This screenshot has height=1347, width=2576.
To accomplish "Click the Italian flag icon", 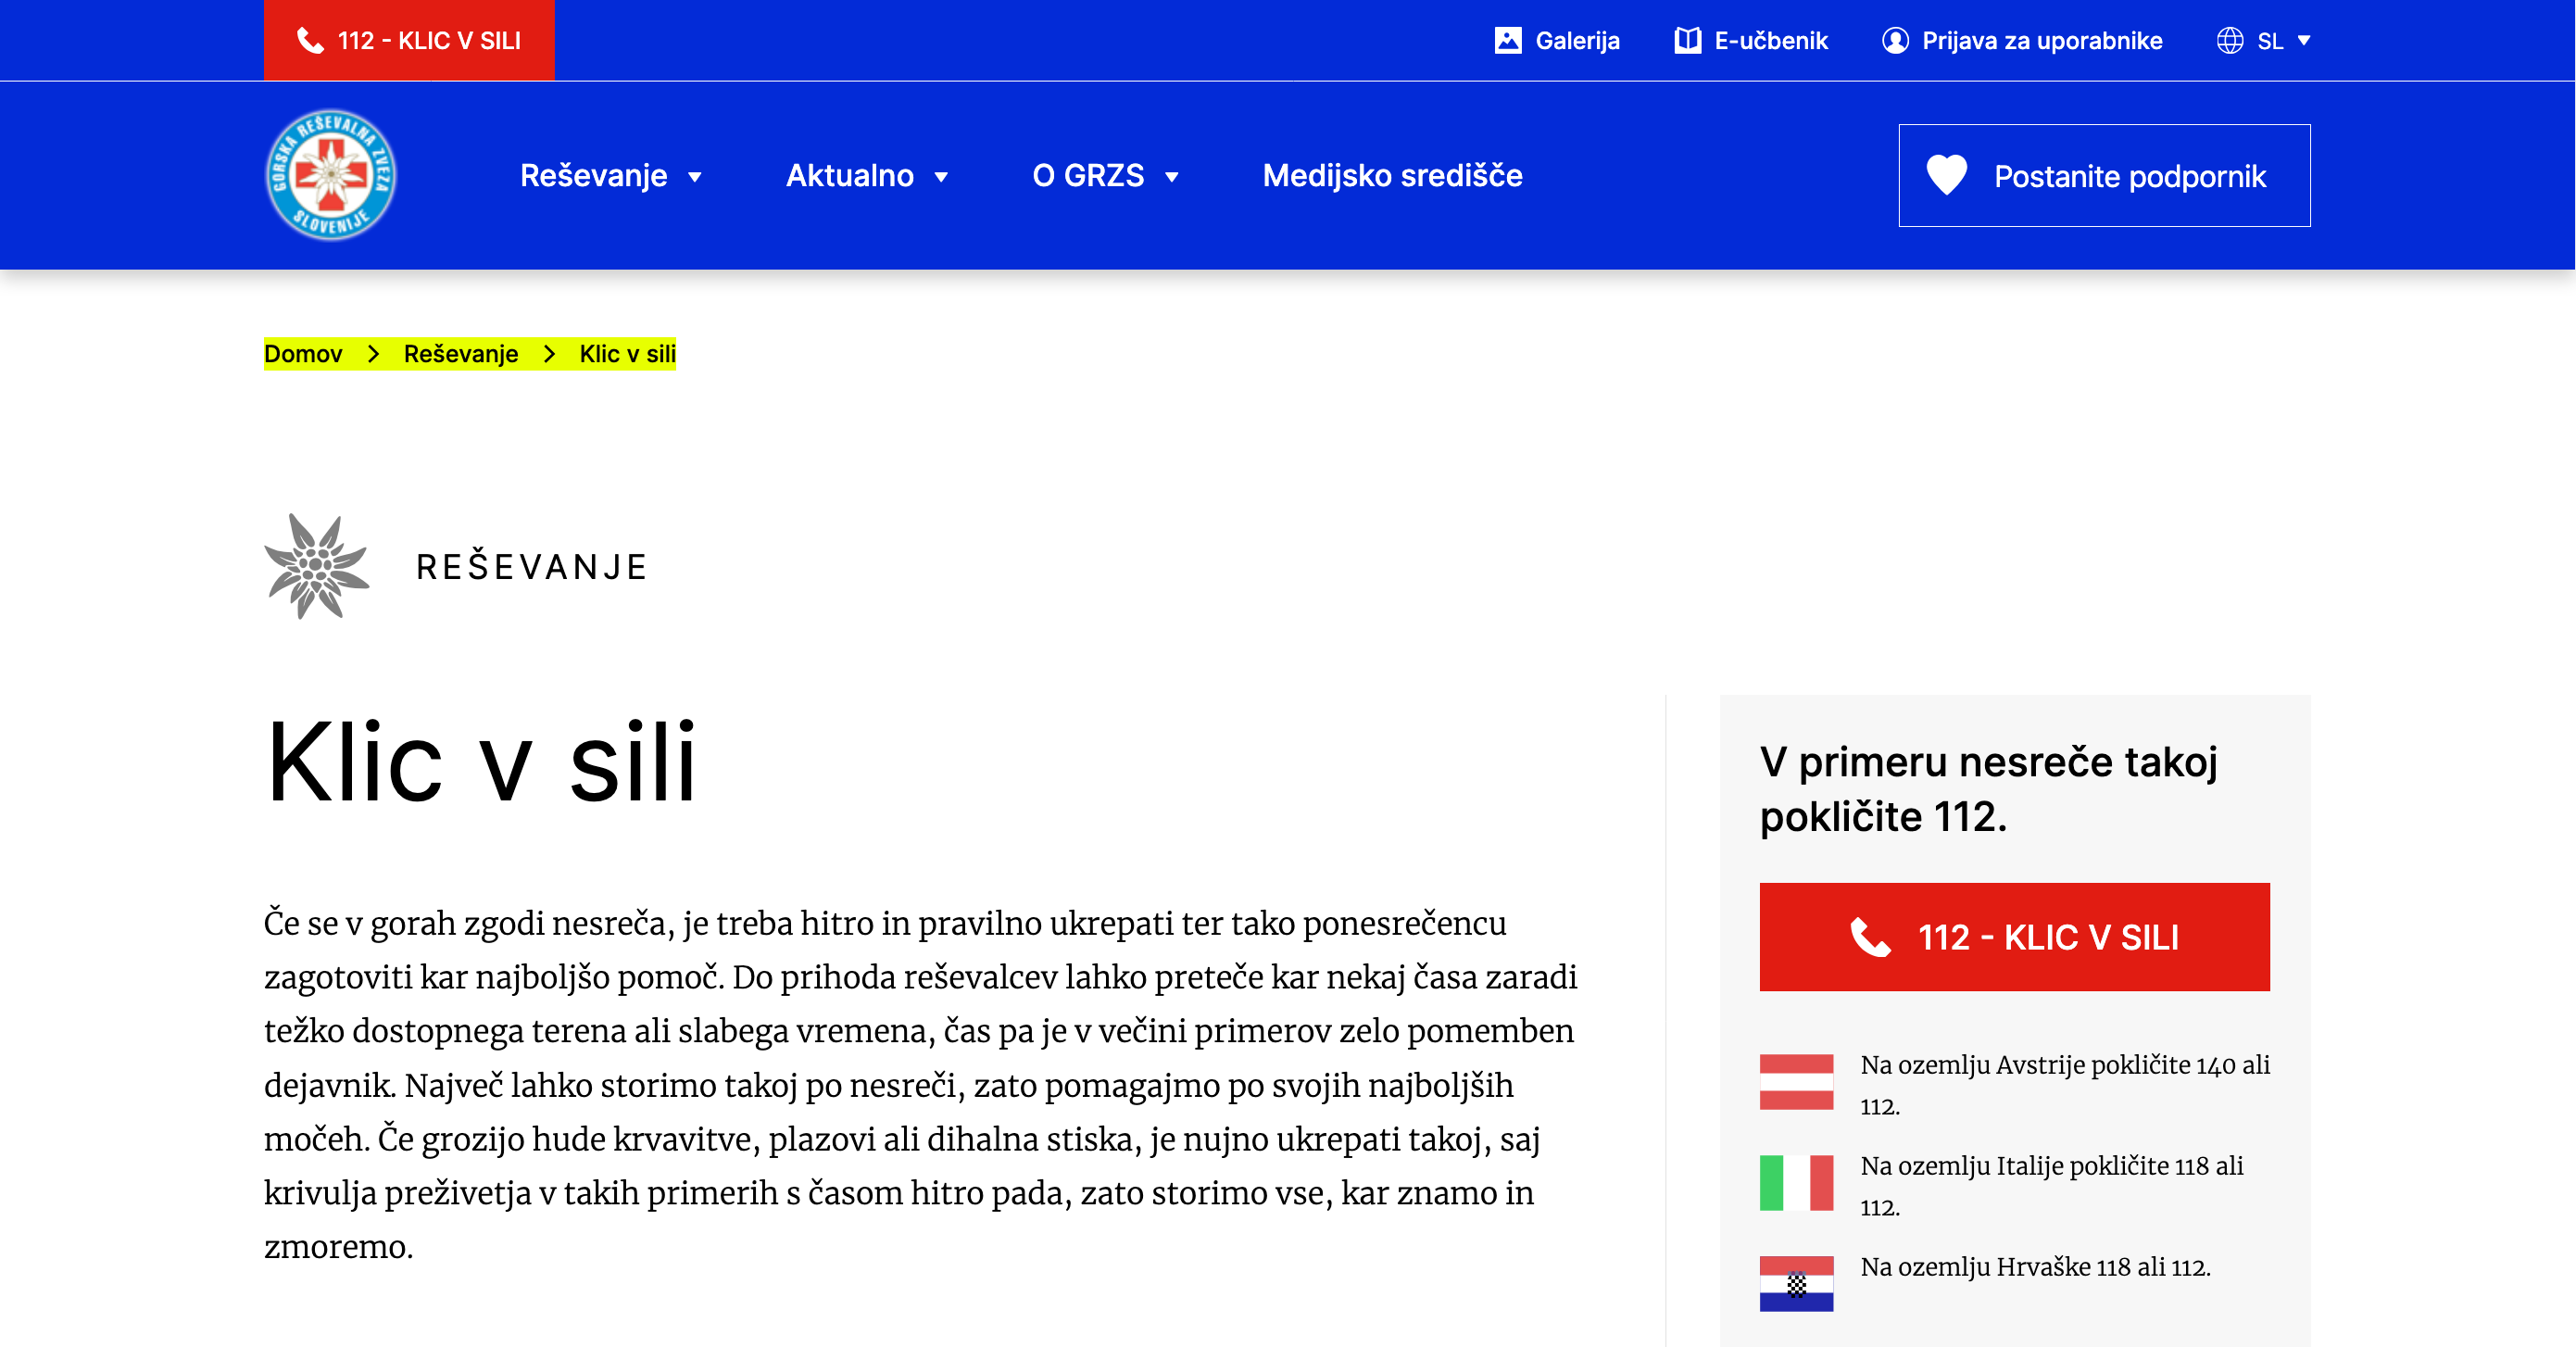I will [x=1796, y=1182].
